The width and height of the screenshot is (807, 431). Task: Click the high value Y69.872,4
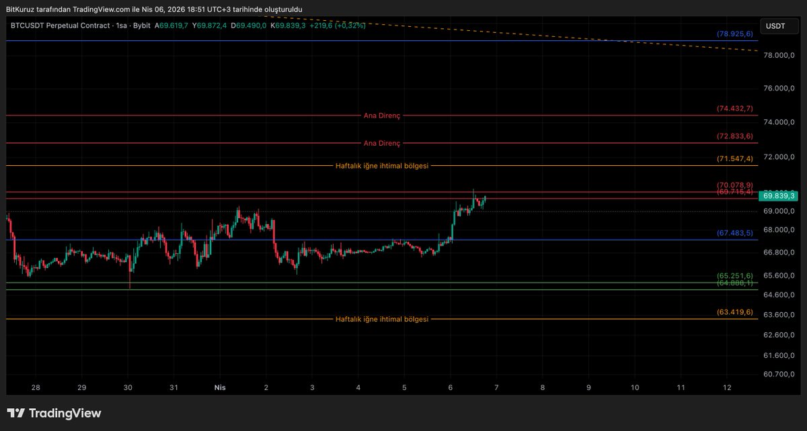point(210,25)
